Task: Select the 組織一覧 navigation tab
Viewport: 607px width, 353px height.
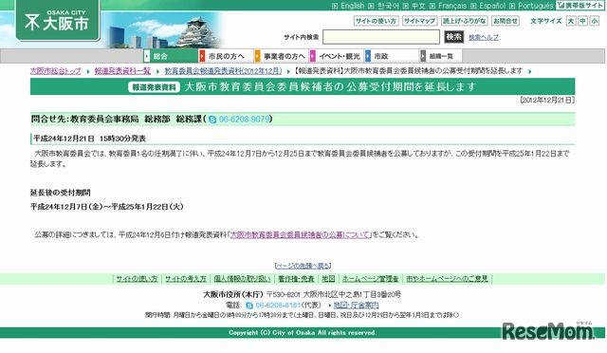Action: [x=441, y=56]
